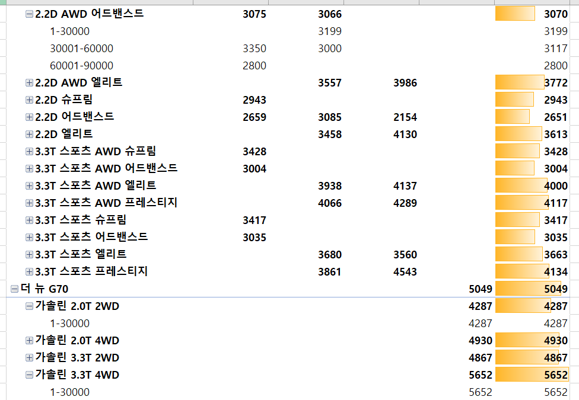This screenshot has width=579, height=400.
Task: Expand the 가솔린 3.3T 2WD row
Action: (x=29, y=358)
